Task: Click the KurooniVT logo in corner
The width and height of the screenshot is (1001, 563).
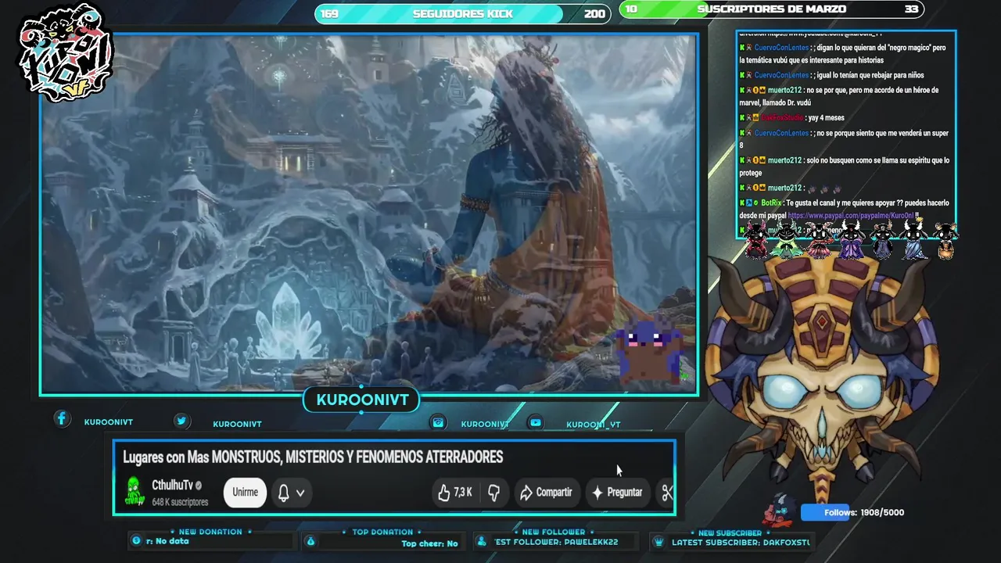Action: [x=66, y=53]
